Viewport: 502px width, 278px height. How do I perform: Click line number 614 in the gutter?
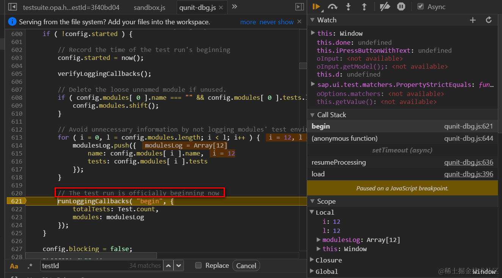click(x=17, y=145)
